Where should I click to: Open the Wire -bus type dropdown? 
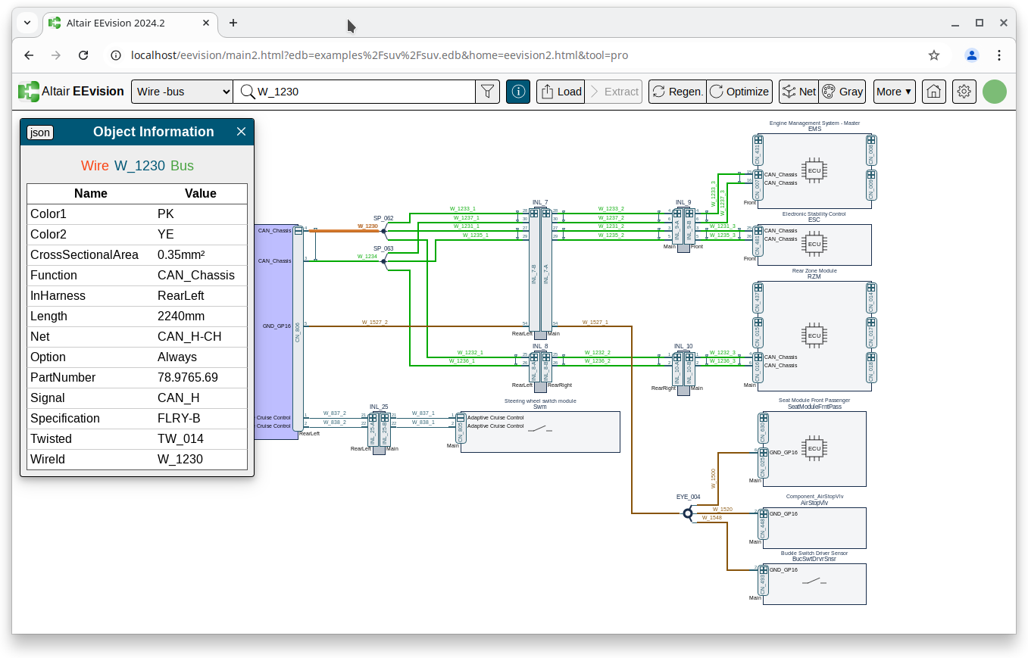(182, 92)
